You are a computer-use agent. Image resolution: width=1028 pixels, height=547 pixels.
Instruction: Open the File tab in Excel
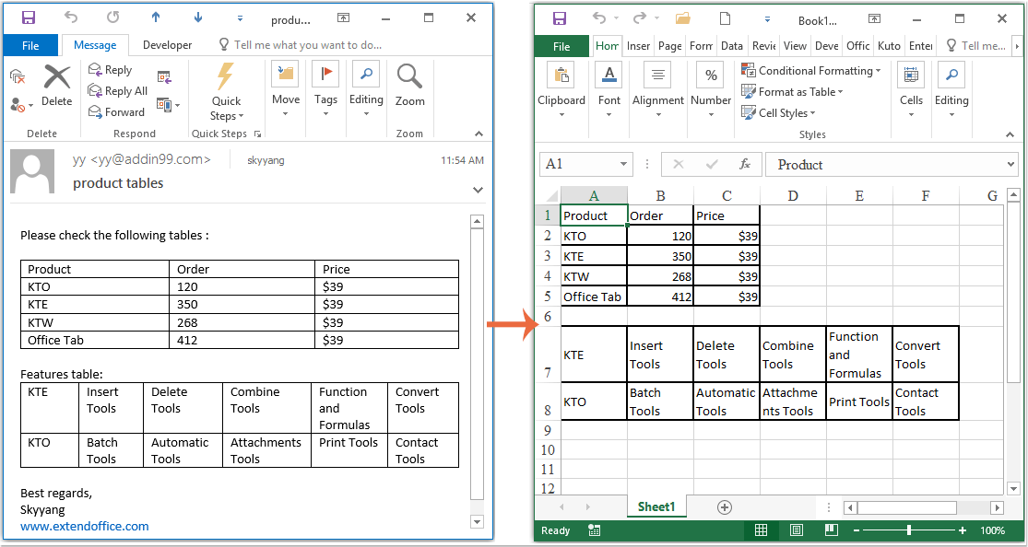(561, 46)
